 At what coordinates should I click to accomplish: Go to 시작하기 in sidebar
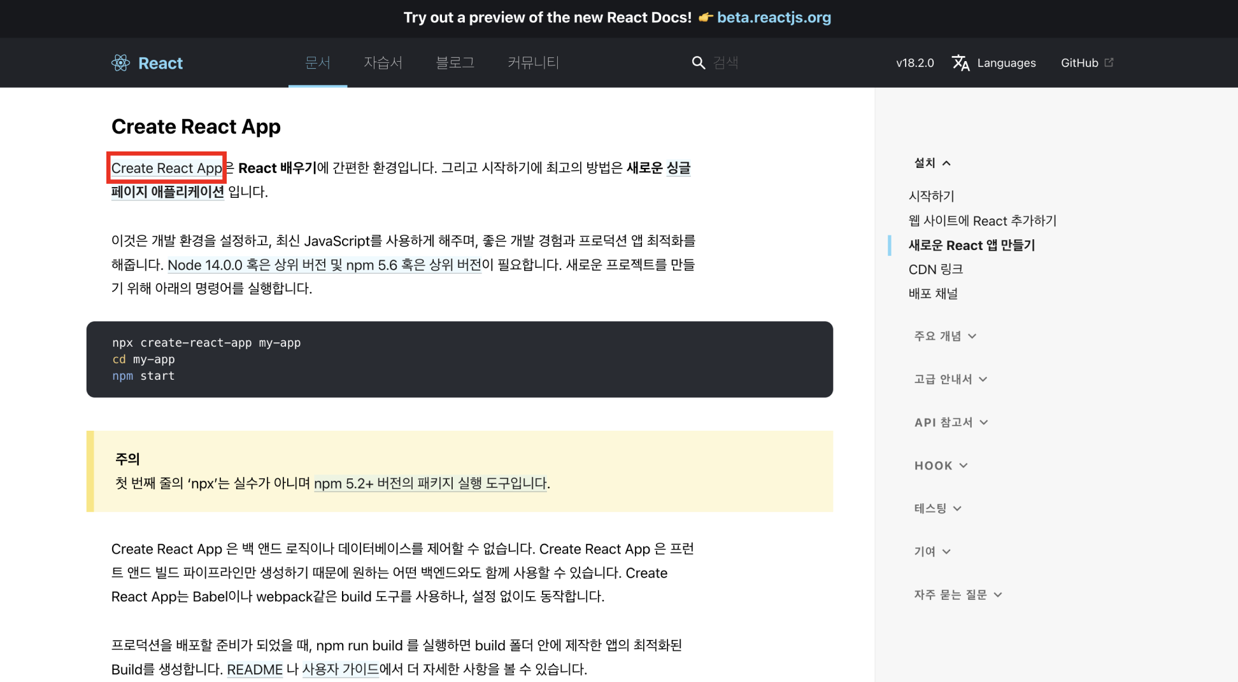931,196
